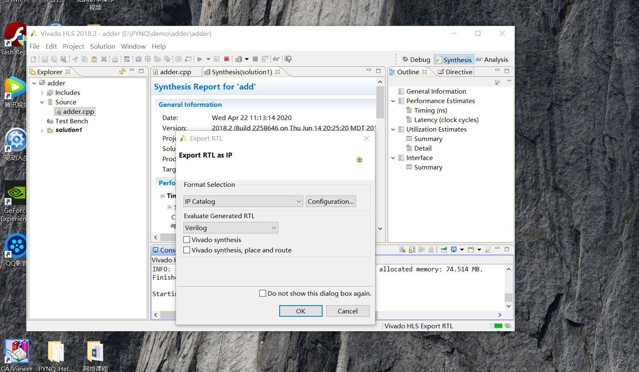Open Configuration dialog for IP export
Viewport: 639px width, 372px height.
coord(330,201)
